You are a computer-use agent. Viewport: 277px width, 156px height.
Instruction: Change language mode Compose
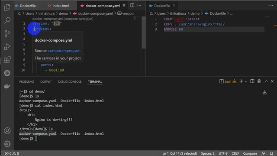click(250, 153)
